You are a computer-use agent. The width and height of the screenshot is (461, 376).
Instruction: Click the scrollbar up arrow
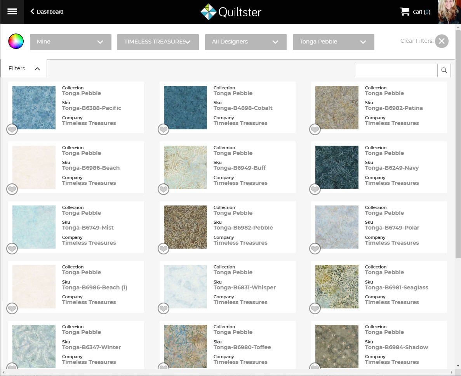(458, 27)
